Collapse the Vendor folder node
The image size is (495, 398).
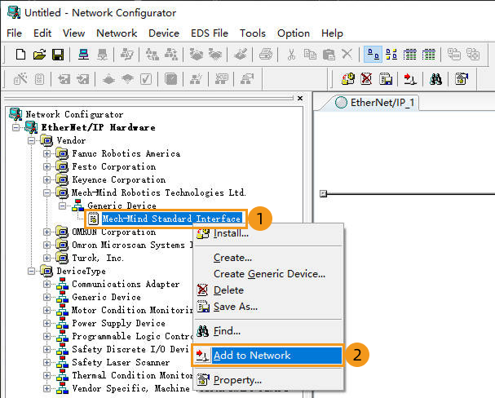tap(31, 140)
